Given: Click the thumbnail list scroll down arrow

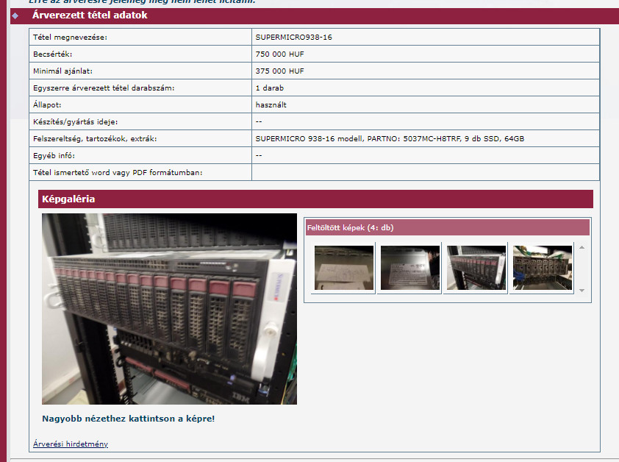Looking at the screenshot, I should (x=582, y=291).
